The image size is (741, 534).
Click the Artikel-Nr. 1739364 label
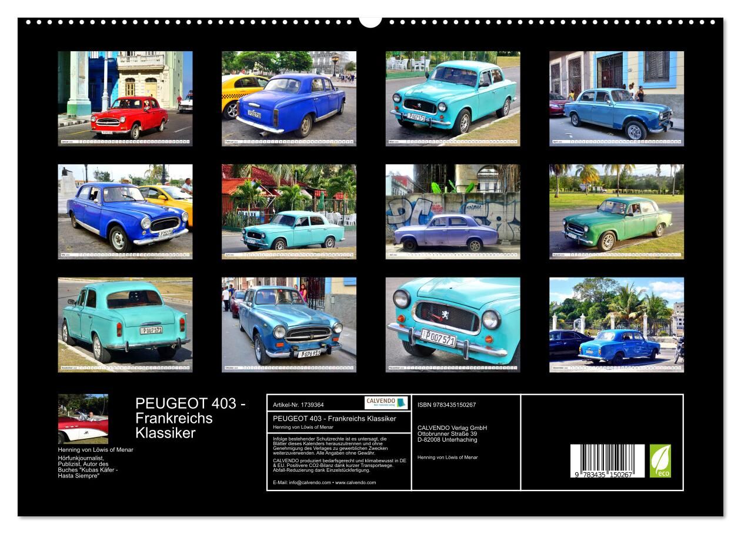coord(298,405)
